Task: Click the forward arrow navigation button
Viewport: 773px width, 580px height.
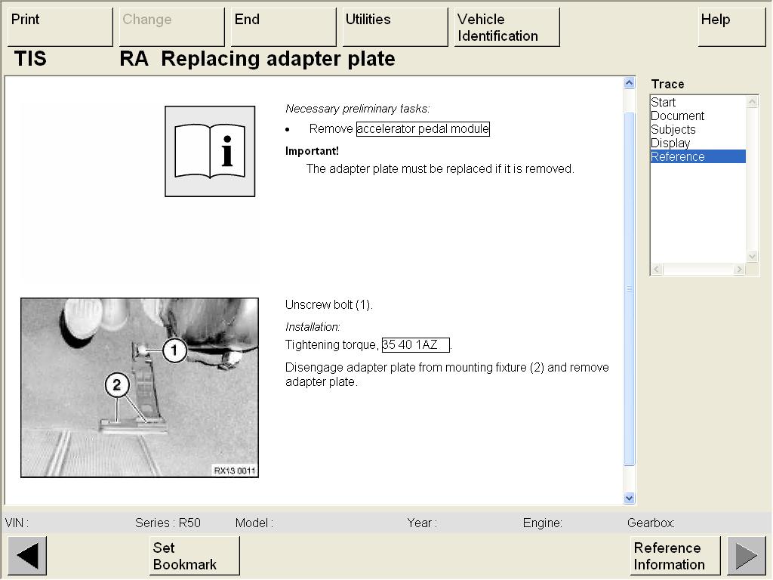Action: point(746,556)
